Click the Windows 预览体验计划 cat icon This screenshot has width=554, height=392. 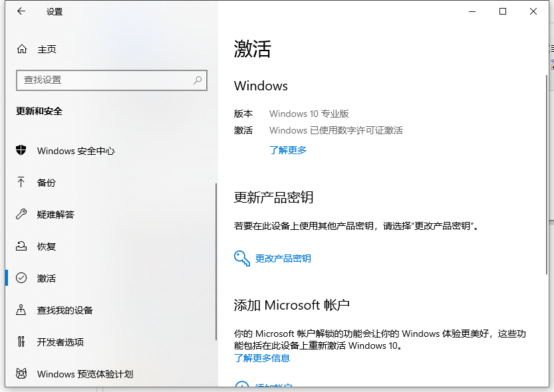pyautogui.click(x=21, y=374)
